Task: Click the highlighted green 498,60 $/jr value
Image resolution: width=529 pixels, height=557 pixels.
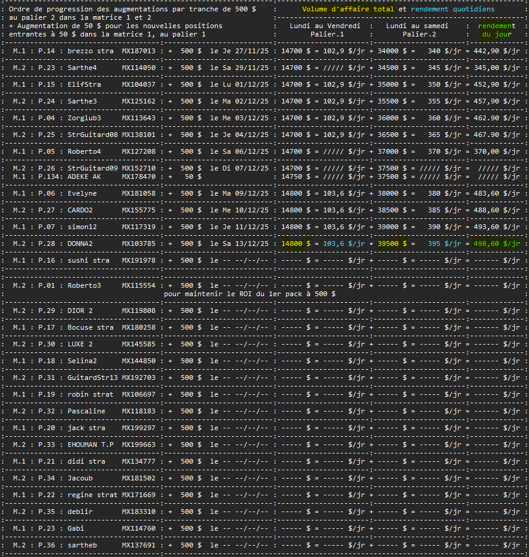Action: click(x=494, y=244)
